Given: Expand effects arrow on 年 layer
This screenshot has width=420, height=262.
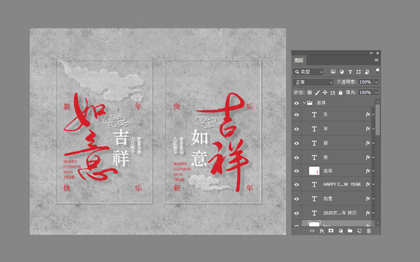Looking at the screenshot, I should [x=373, y=129].
